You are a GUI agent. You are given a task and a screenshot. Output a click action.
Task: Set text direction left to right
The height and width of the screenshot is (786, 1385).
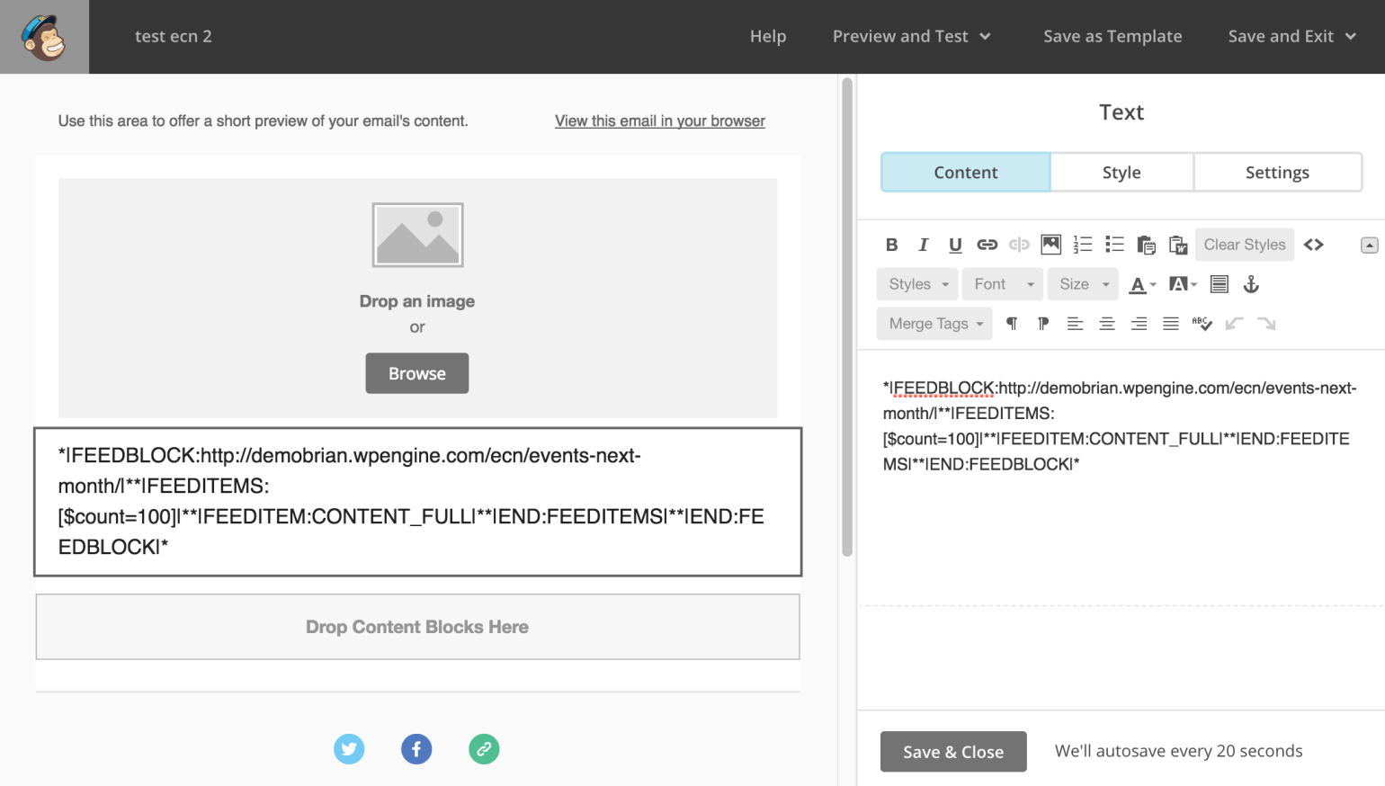tap(1012, 324)
